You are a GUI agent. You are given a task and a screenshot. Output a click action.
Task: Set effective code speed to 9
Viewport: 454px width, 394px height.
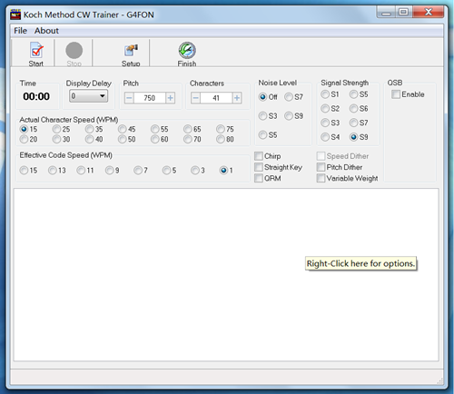(109, 171)
